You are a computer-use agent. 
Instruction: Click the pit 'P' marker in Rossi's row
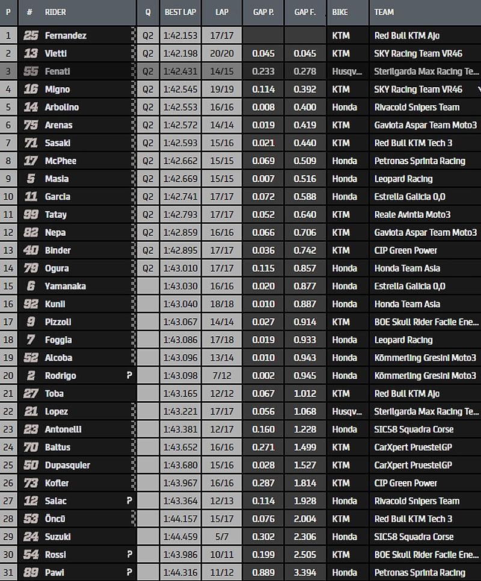129,555
